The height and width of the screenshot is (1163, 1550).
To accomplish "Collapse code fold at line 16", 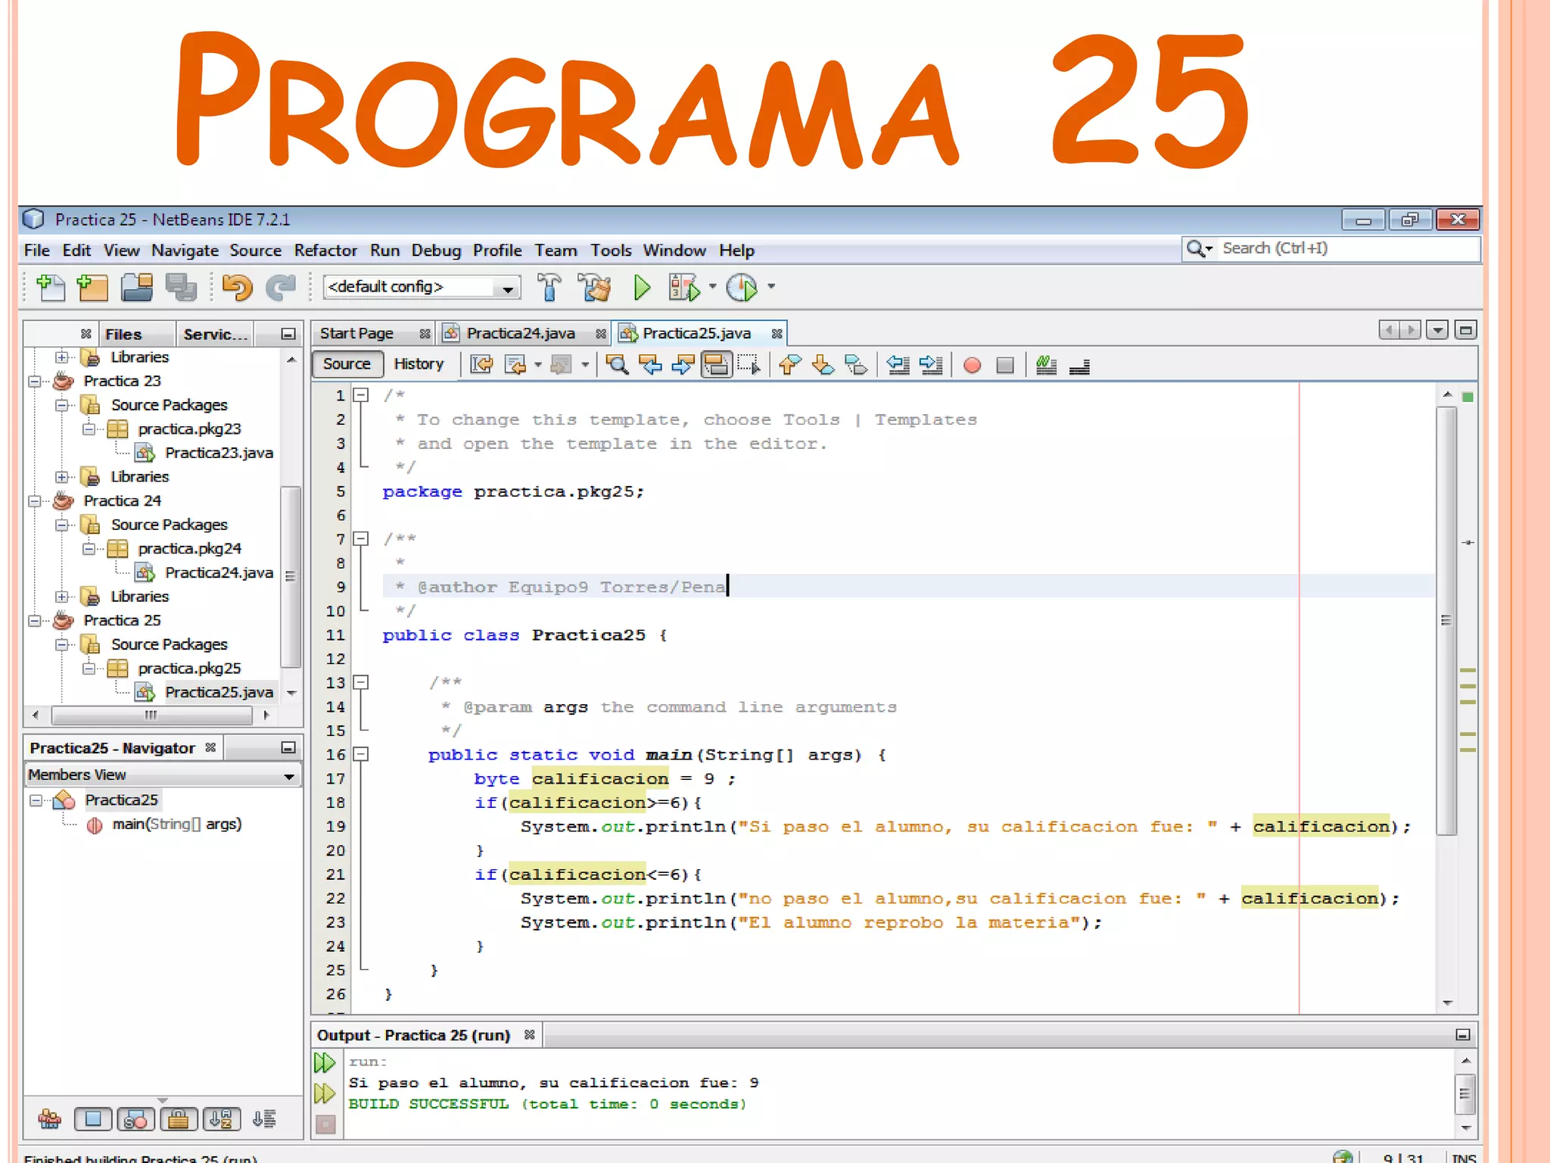I will [362, 754].
